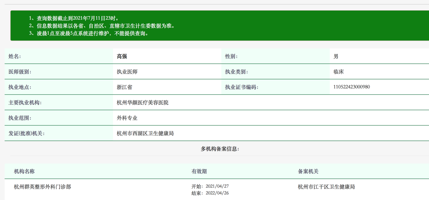Select the 杭州群英整形外科门诊部 row entry
This screenshot has height=200, width=429.
[x=42, y=186]
